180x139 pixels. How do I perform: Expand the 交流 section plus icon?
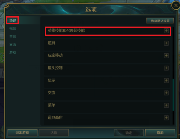(166, 93)
